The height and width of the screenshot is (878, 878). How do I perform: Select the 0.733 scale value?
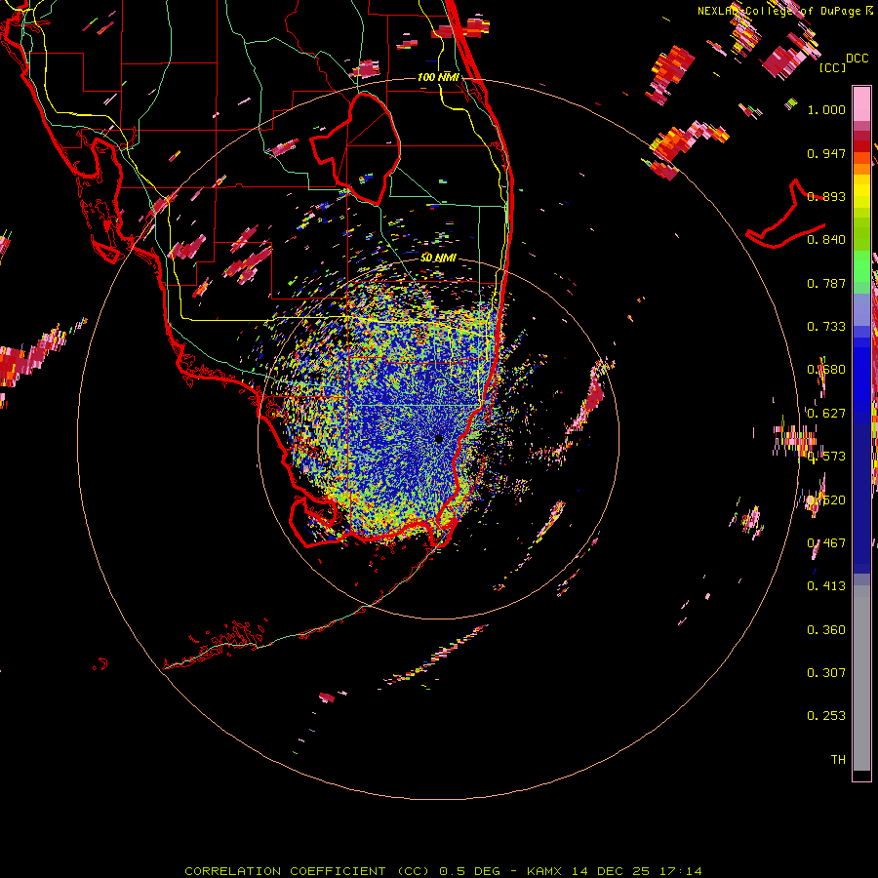(x=826, y=327)
